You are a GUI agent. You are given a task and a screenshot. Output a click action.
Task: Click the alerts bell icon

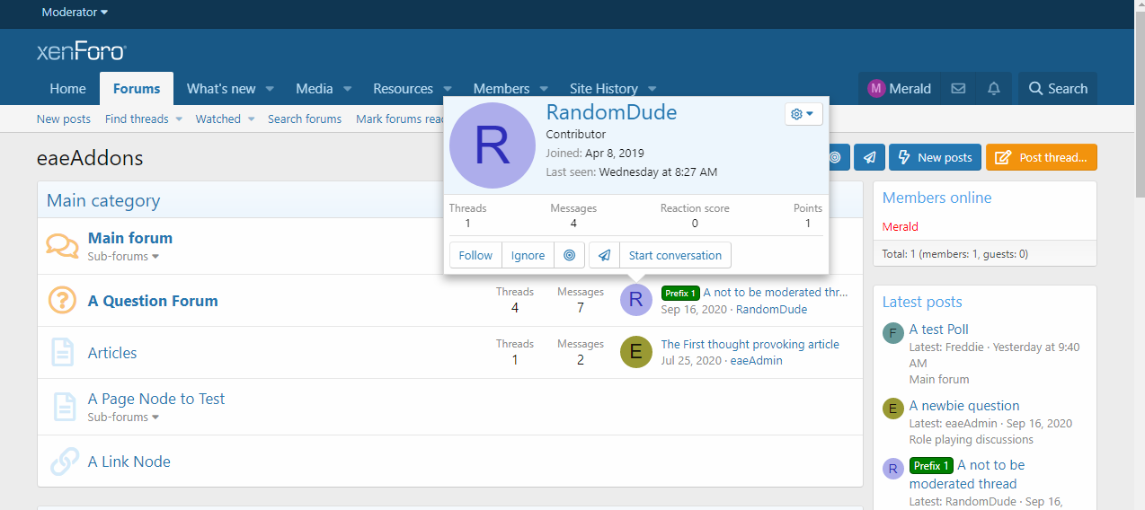[993, 89]
